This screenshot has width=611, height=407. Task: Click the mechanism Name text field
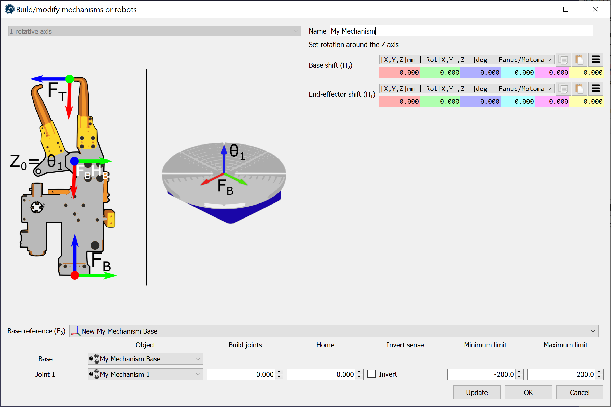tap(461, 31)
